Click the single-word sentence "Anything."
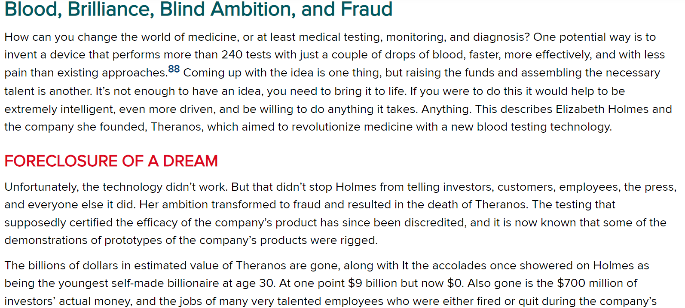 446,109
